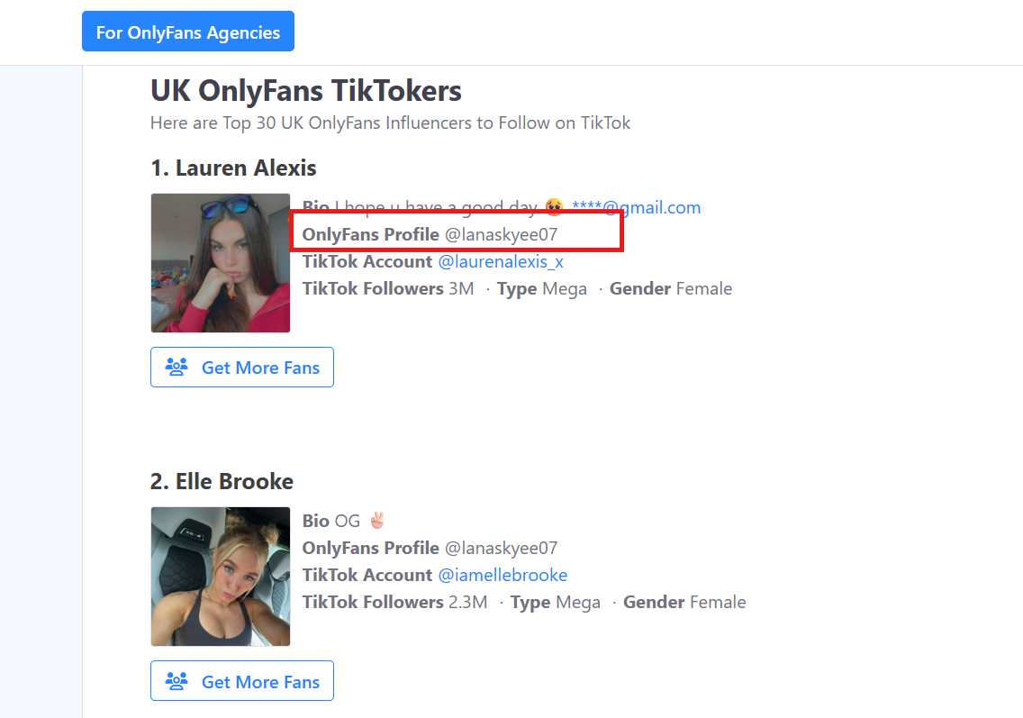This screenshot has height=718, width=1023.
Task: Click the victory hand emoji in Elle's bio
Action: pos(377,520)
